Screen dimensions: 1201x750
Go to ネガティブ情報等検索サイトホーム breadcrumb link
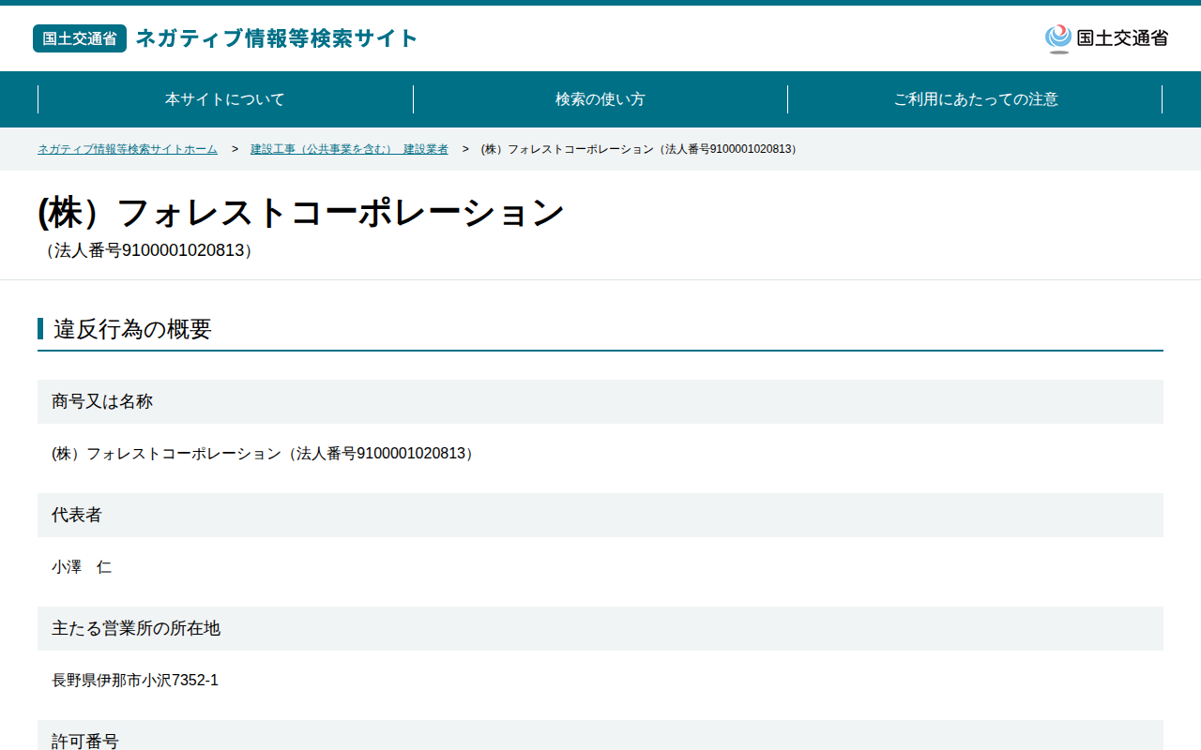(128, 149)
